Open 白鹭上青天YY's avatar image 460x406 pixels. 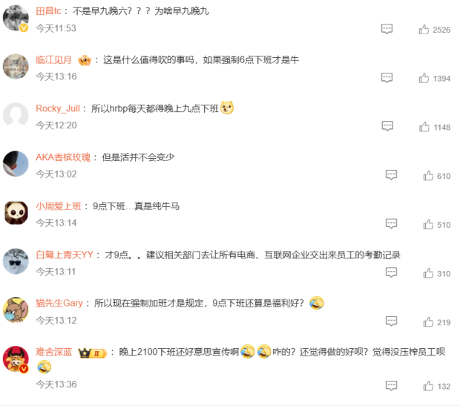click(16, 261)
